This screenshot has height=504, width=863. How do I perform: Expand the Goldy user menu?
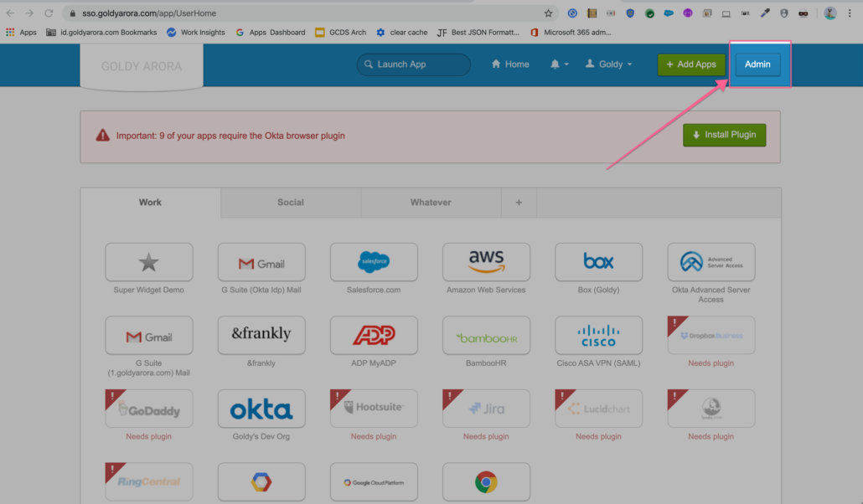609,64
